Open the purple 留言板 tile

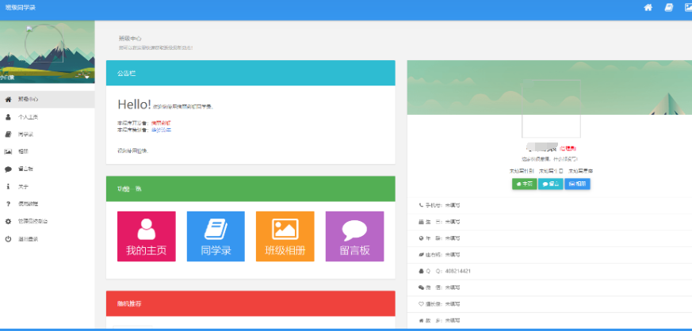click(x=354, y=236)
